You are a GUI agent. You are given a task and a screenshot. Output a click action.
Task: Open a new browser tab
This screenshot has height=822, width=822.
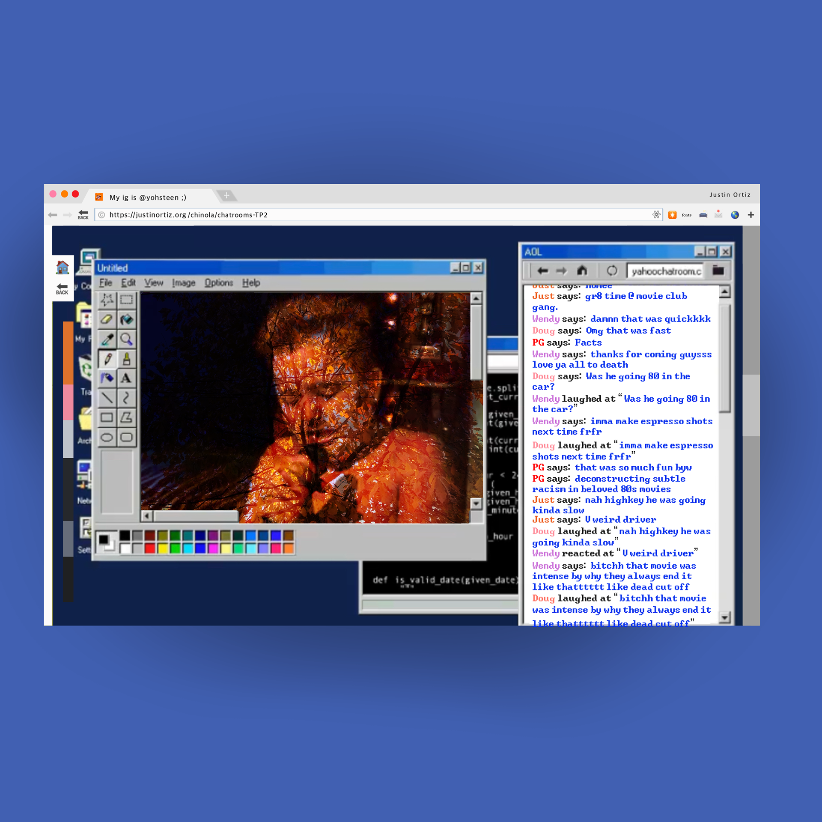tap(226, 196)
